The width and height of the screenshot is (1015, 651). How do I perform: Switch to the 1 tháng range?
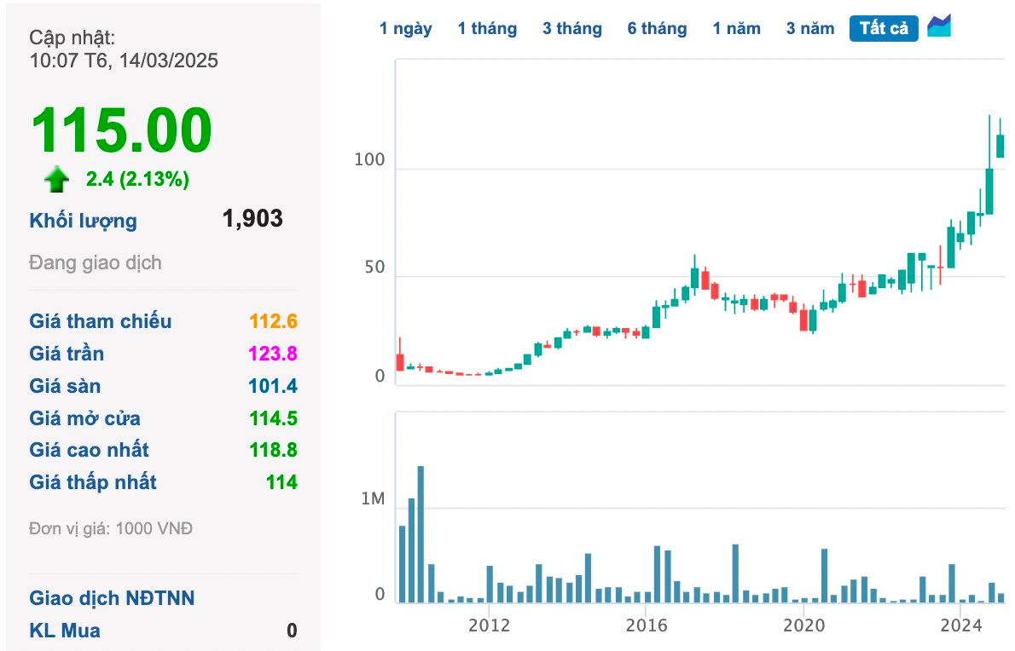coord(487,29)
